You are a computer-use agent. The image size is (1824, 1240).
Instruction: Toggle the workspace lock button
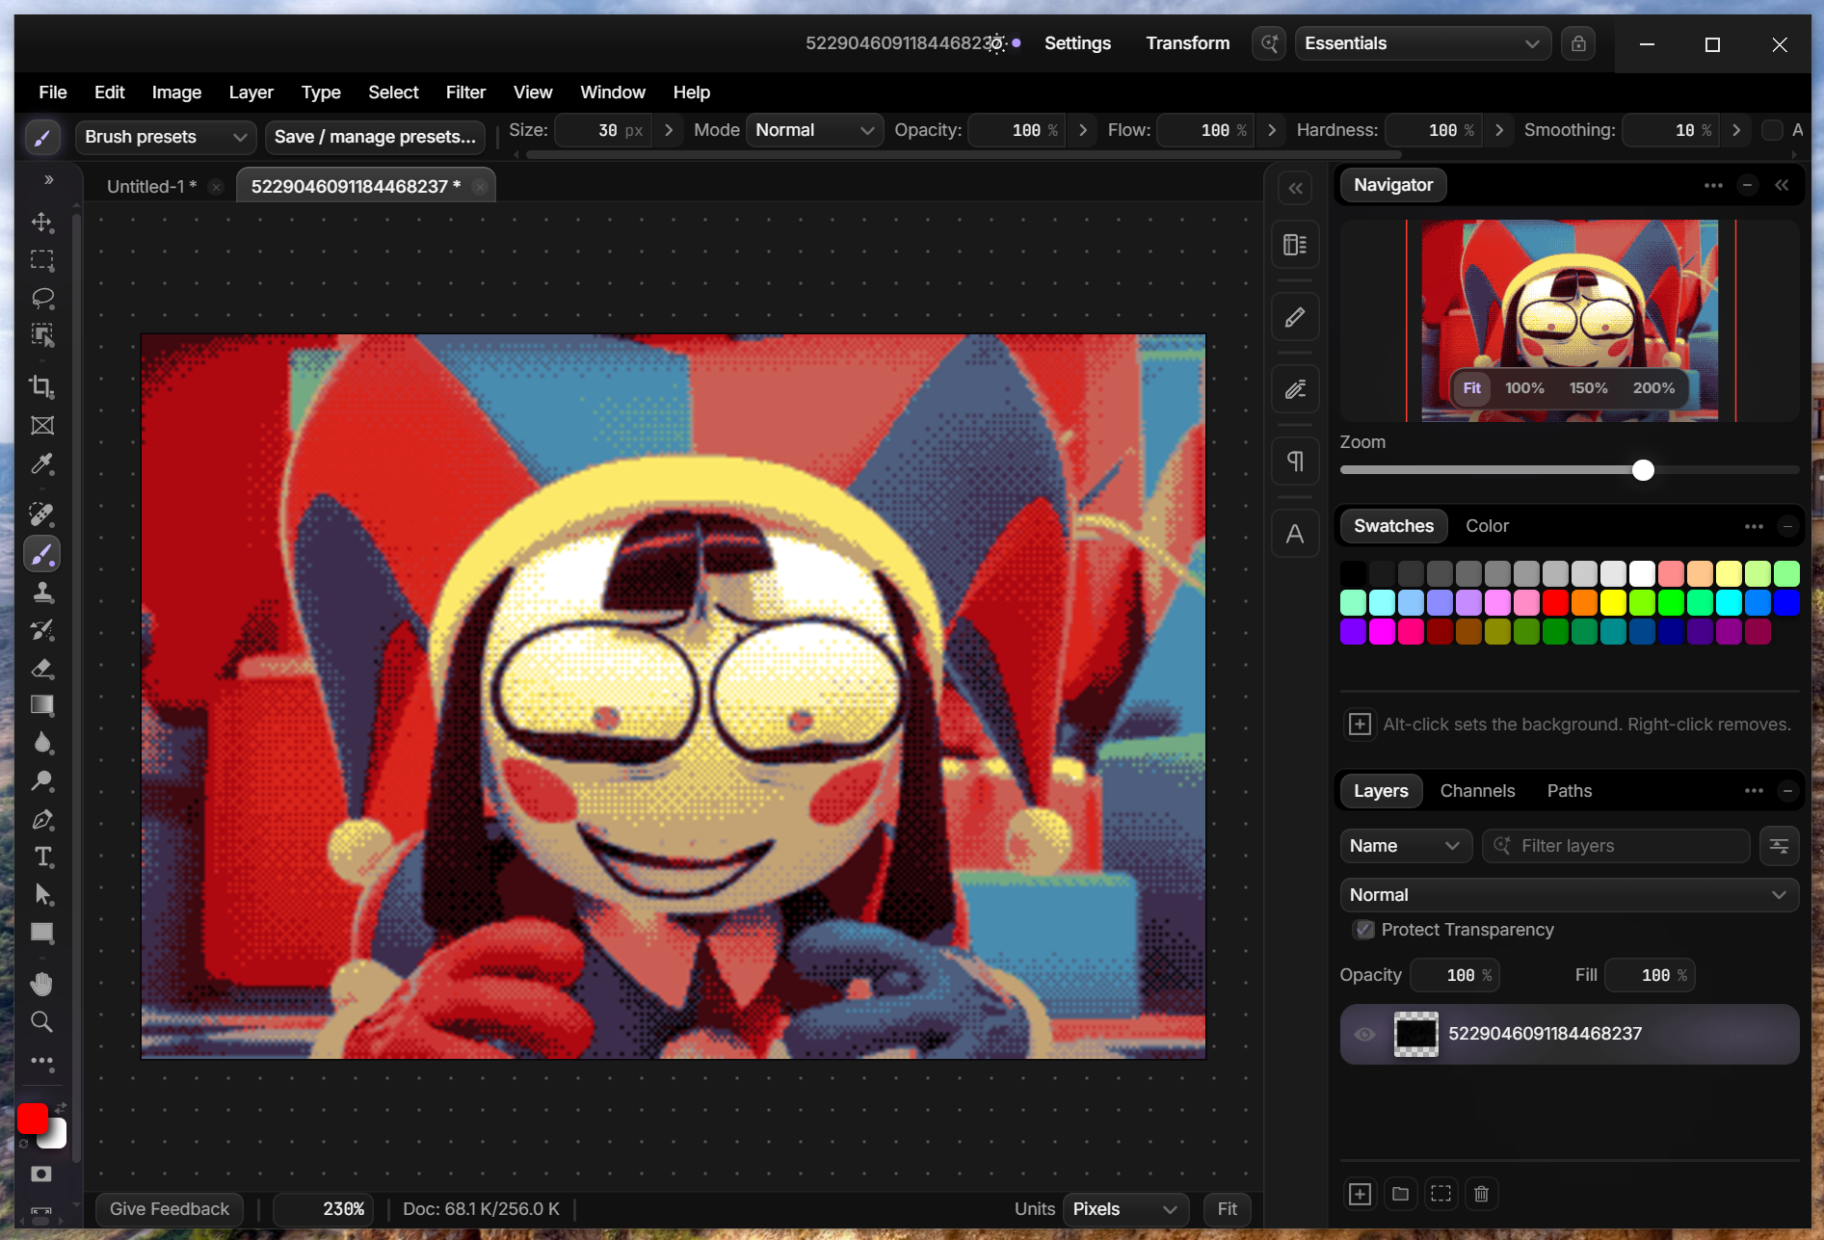[x=1578, y=43]
